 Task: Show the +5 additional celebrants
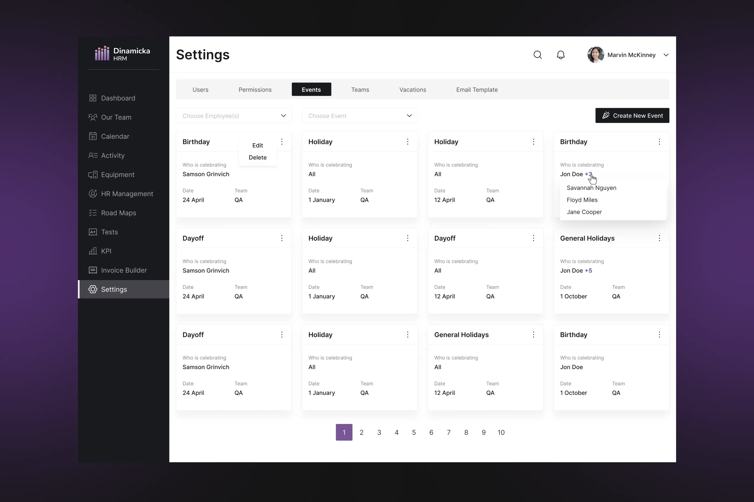588,271
